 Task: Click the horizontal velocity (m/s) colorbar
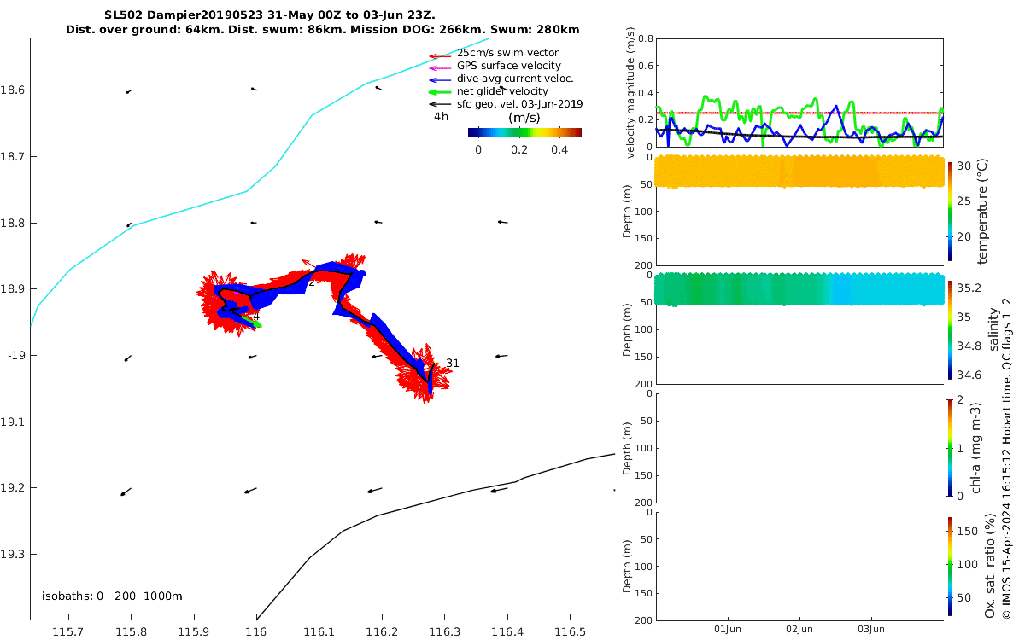524,132
